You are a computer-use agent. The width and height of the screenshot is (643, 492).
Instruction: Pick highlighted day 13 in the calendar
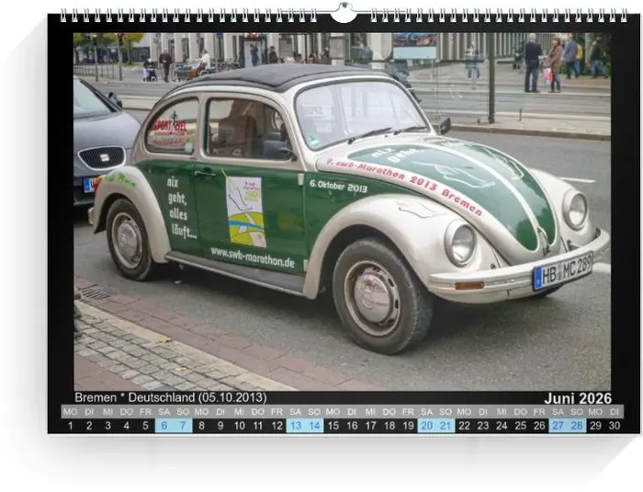pyautogui.click(x=295, y=426)
